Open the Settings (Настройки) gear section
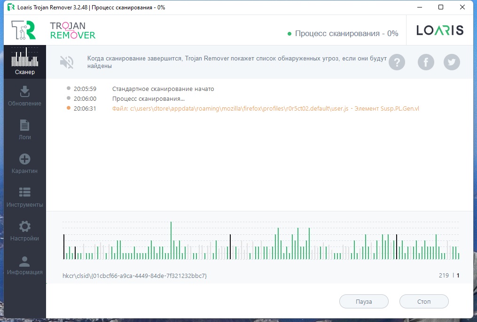Screen dimensions: 477x322 [x=24, y=231]
